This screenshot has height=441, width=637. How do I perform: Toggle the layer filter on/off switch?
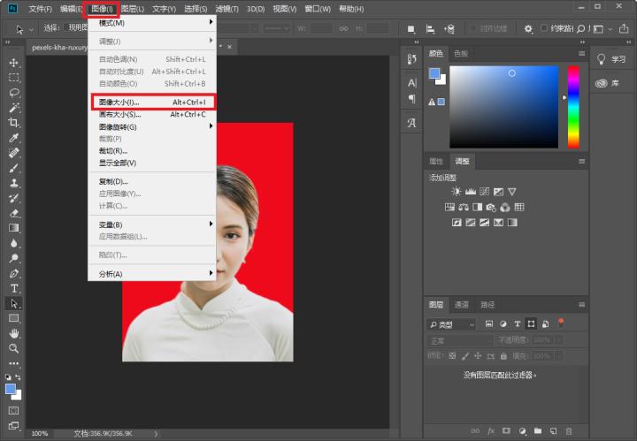point(560,323)
